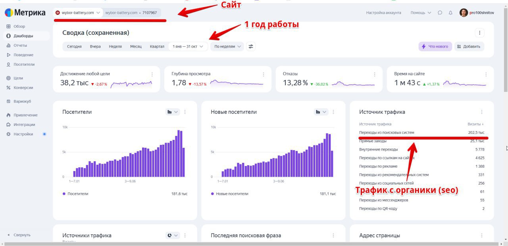Viewport: 508px width, 246px height.
Task: Select the Месяц period
Action: [x=136, y=46]
